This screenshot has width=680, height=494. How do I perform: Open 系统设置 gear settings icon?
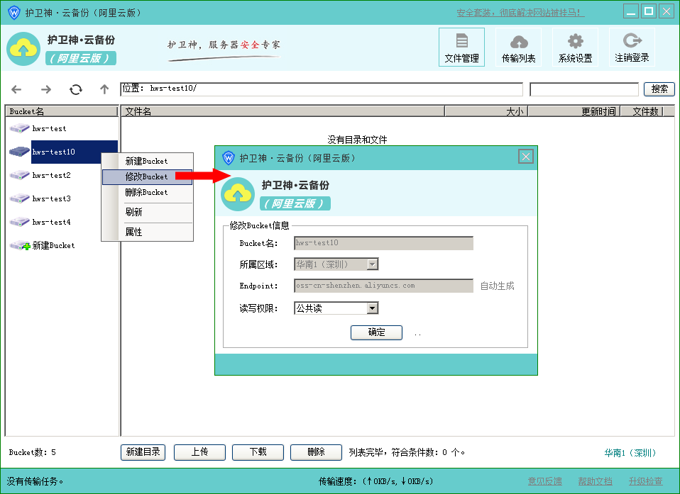coord(575,47)
